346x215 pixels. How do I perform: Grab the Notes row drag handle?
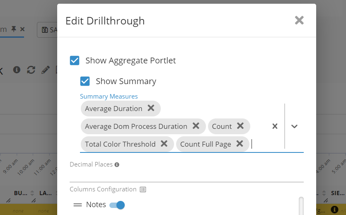[x=77, y=205]
